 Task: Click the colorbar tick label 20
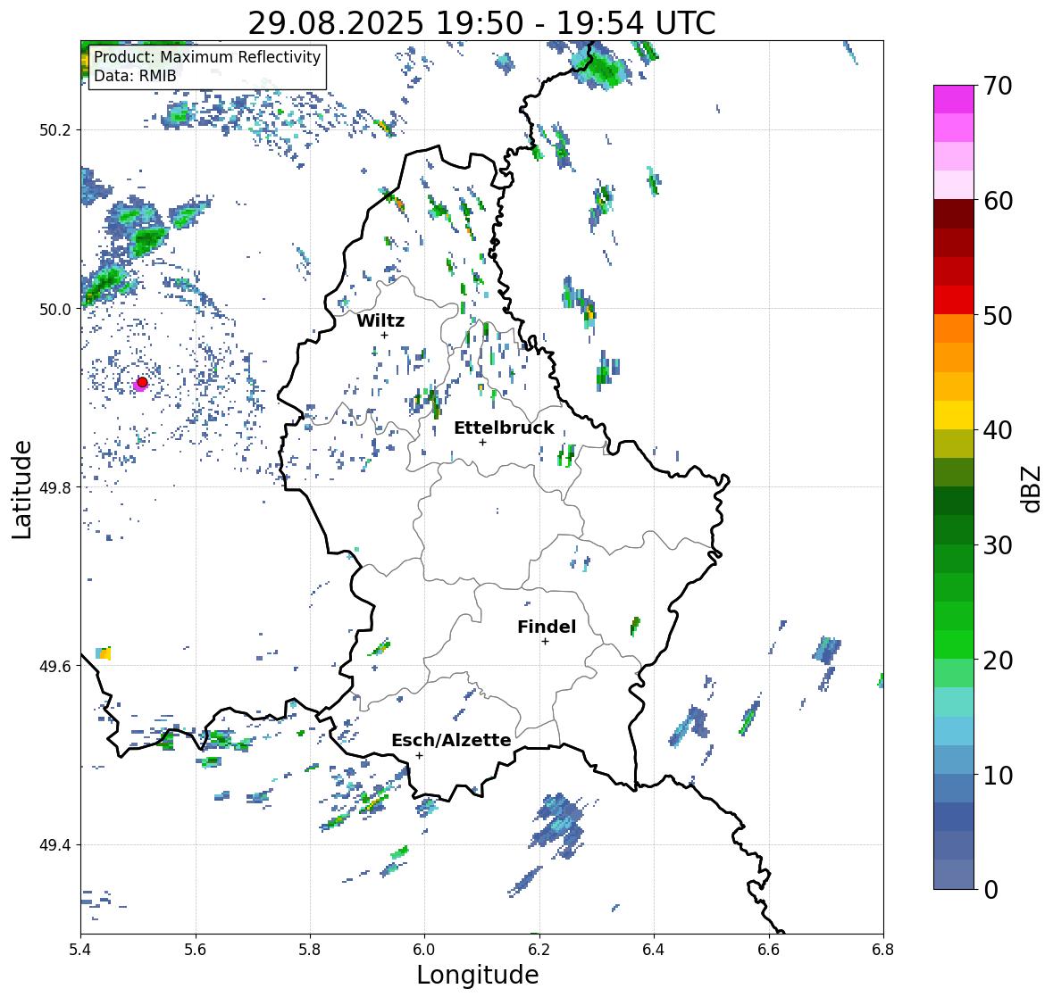coord(998,661)
